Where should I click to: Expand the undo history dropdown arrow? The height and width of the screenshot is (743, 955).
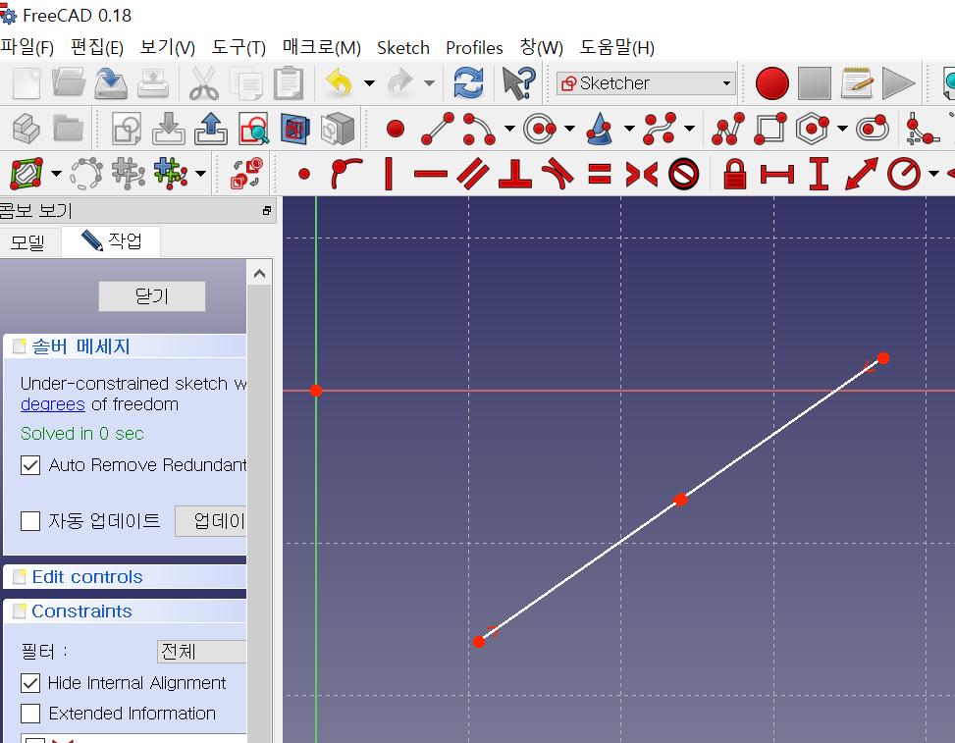(x=369, y=82)
